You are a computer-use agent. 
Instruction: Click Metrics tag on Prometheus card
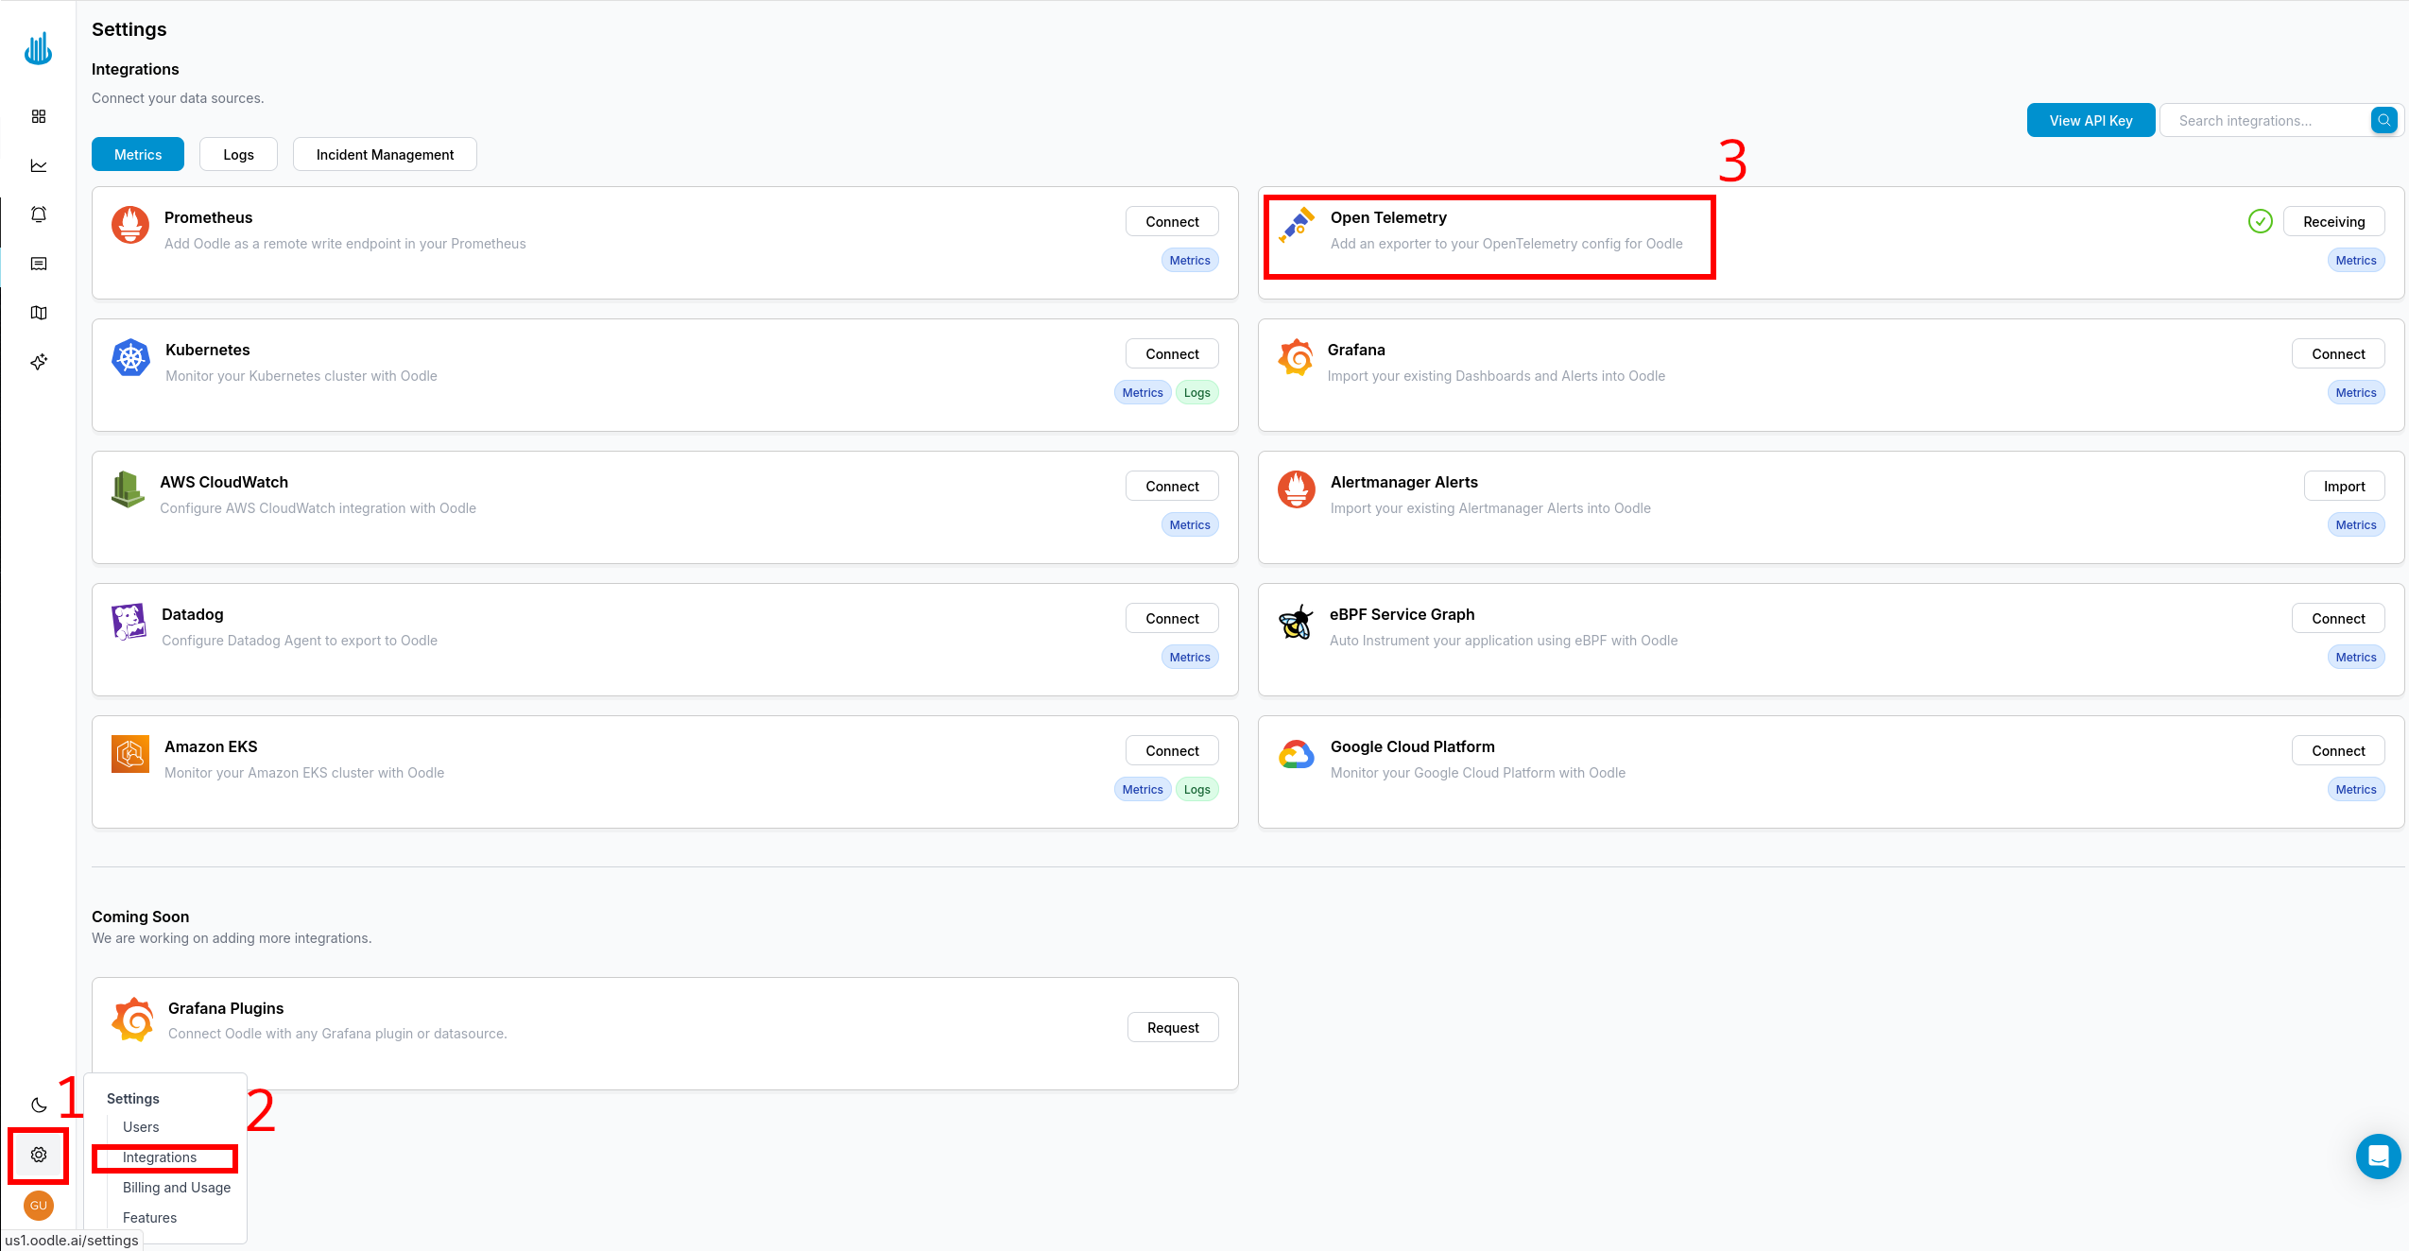pos(1190,260)
